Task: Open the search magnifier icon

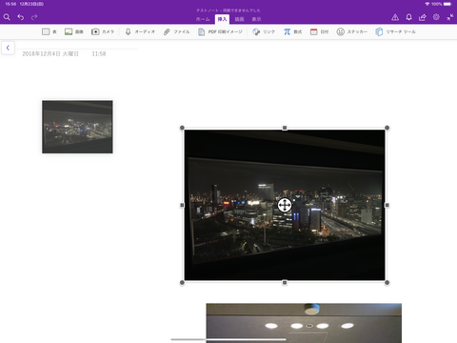Action: [x=7, y=17]
